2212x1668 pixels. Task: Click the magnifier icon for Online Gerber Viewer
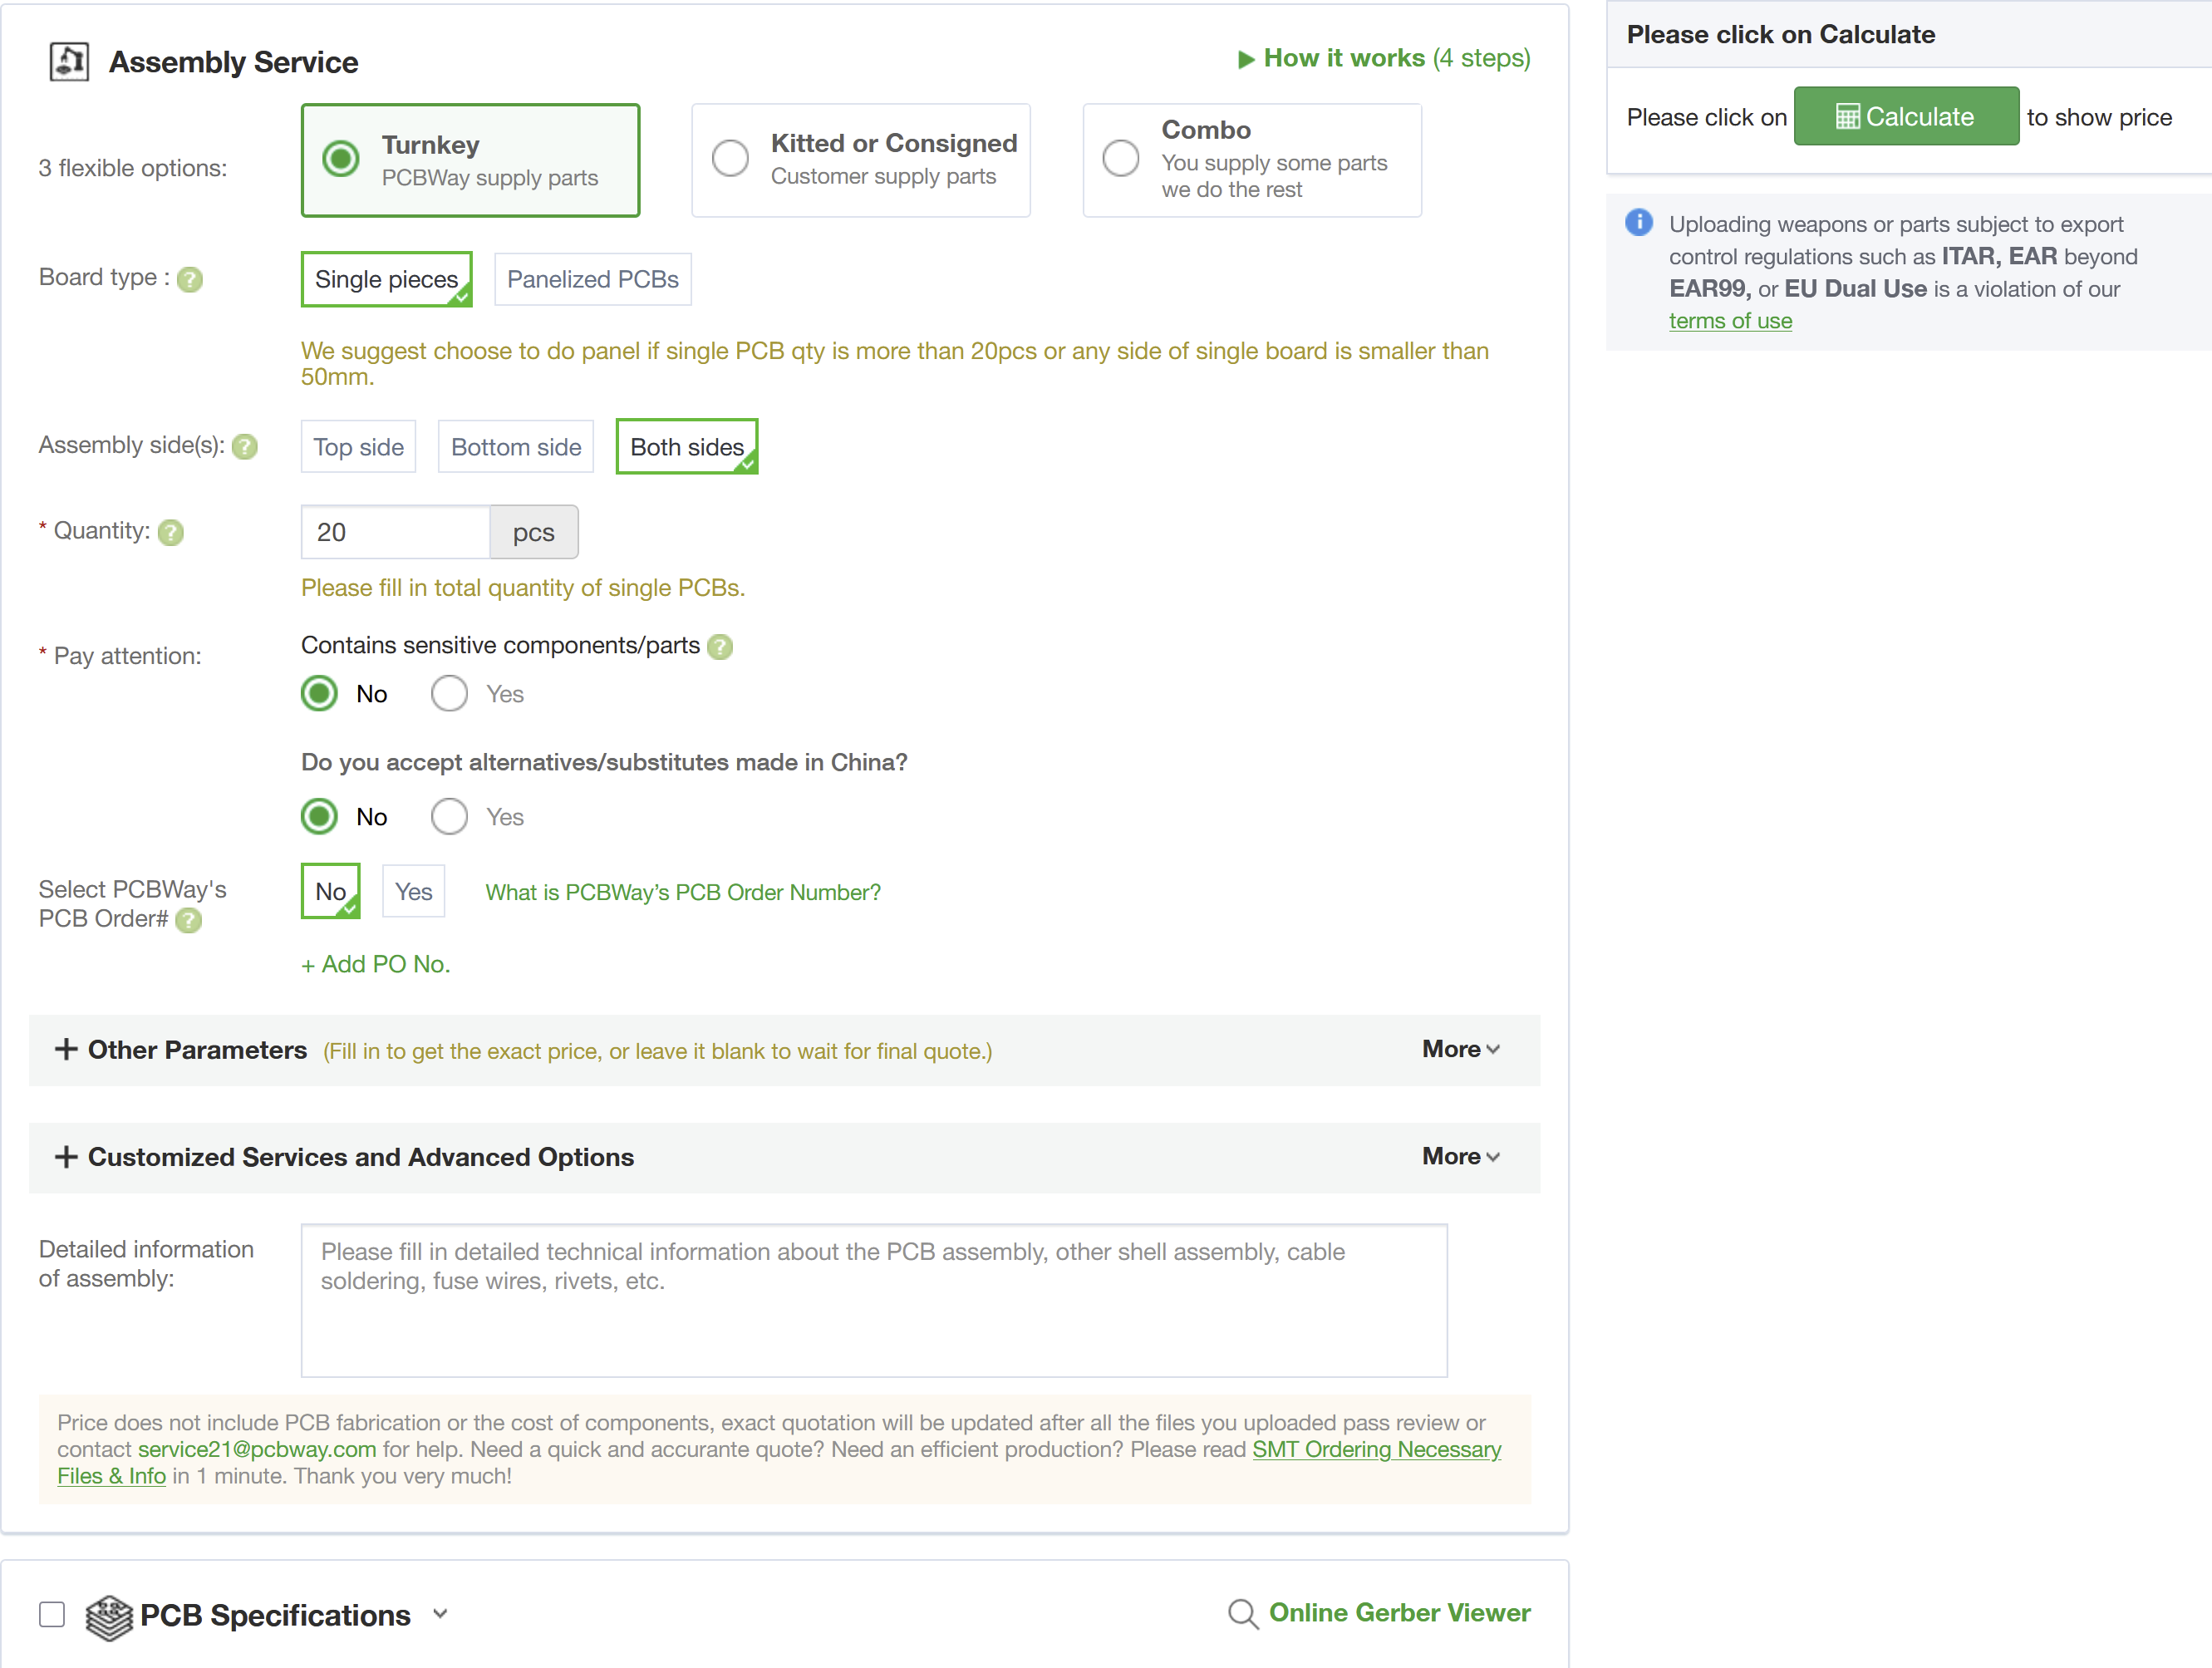pyautogui.click(x=1243, y=1613)
